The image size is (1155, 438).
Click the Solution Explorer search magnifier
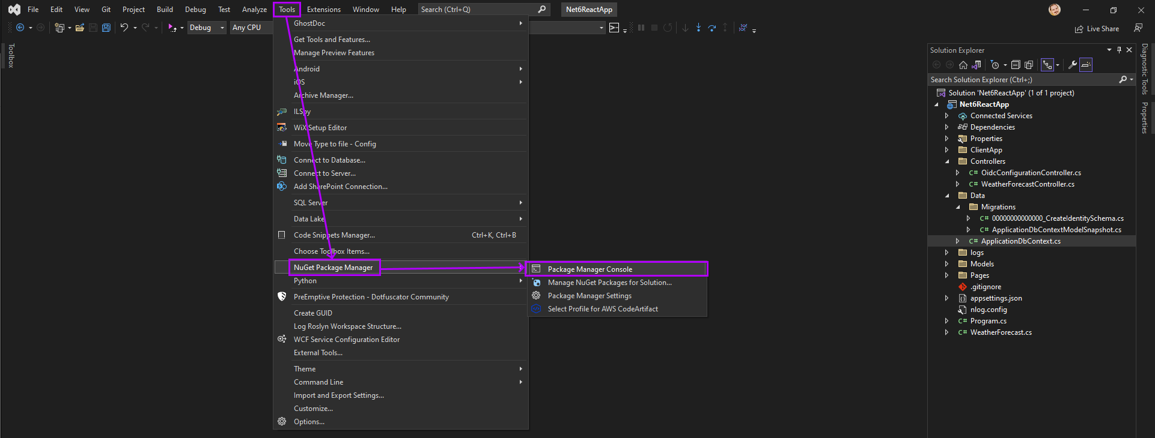pyautogui.click(x=1123, y=80)
